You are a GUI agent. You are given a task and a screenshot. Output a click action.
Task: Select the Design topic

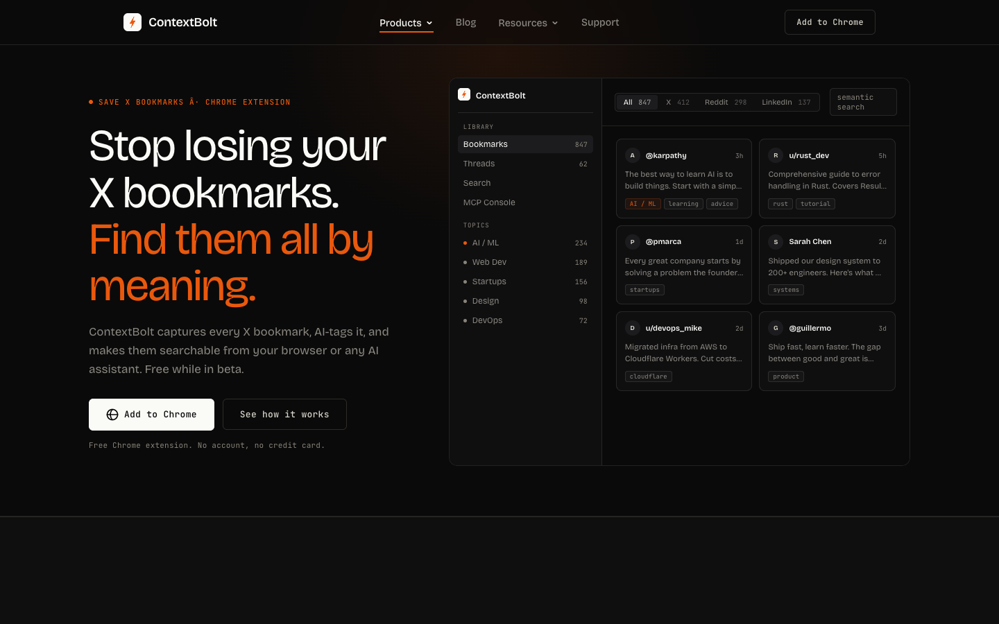pos(525,301)
